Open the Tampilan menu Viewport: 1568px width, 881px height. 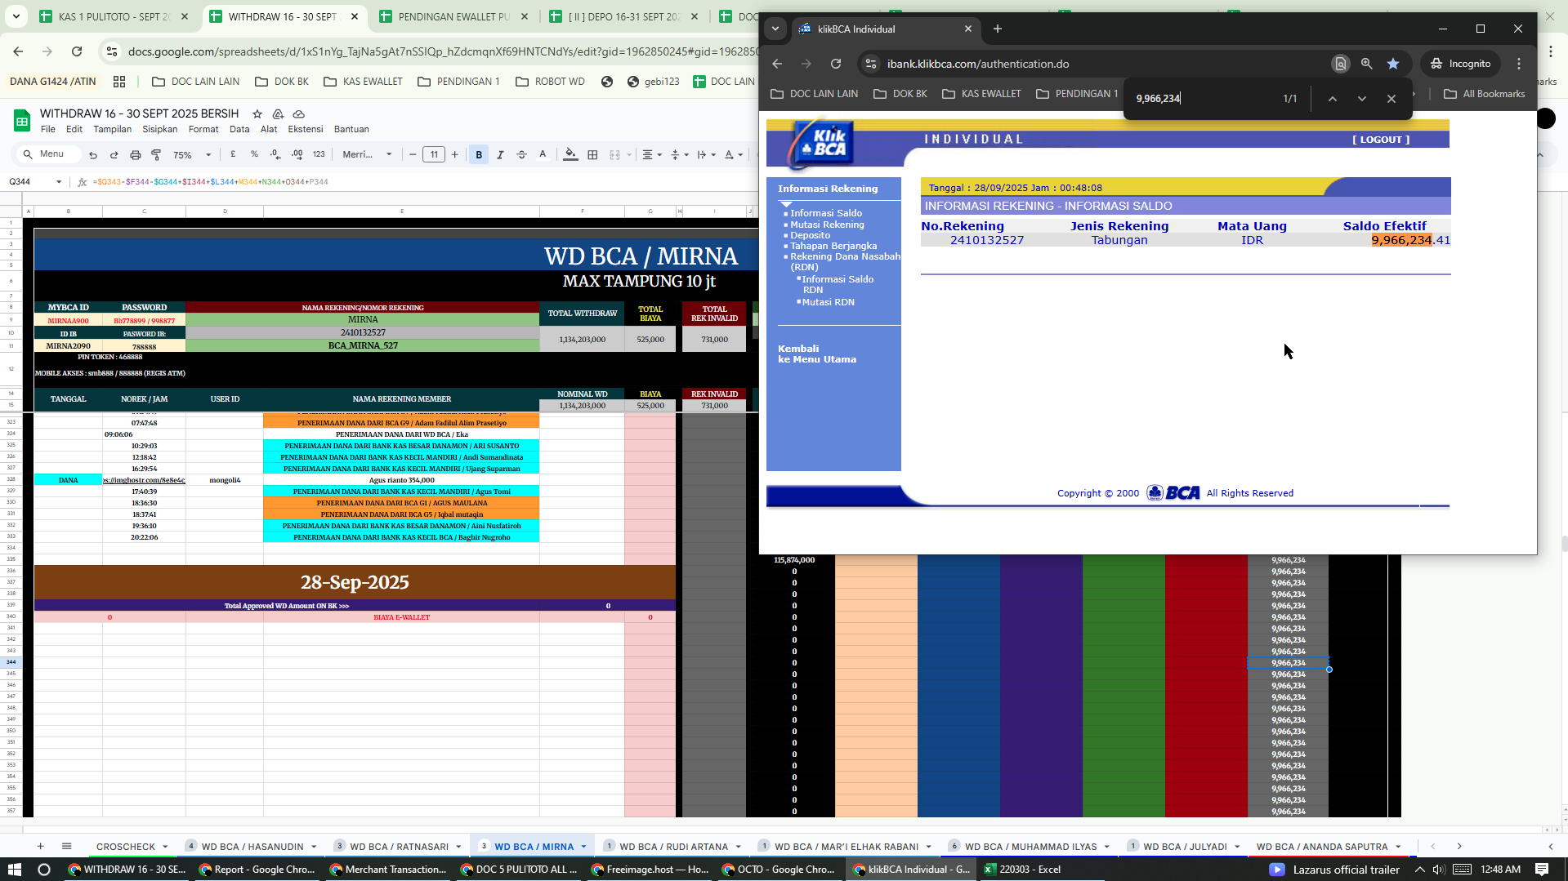coord(113,129)
